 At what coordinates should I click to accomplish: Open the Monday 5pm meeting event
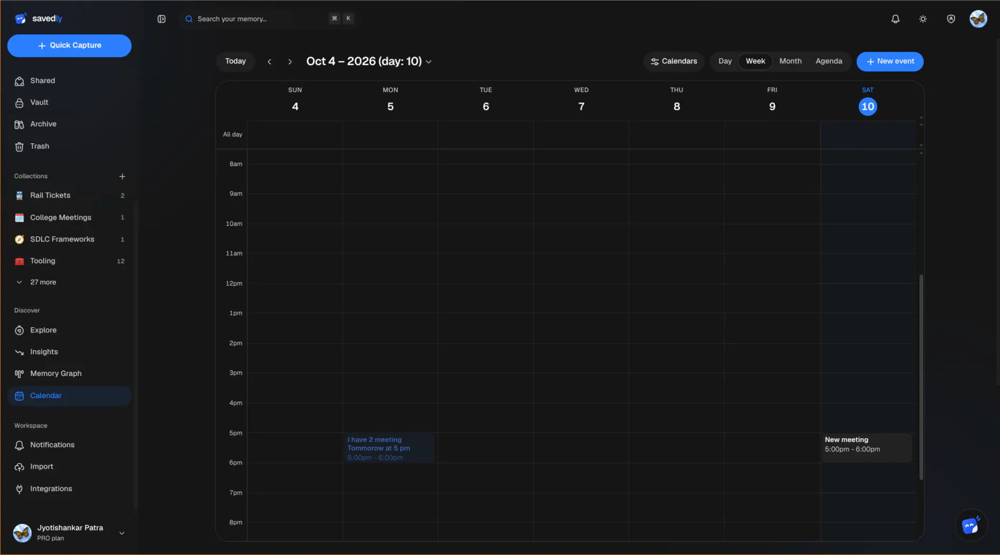click(x=389, y=448)
